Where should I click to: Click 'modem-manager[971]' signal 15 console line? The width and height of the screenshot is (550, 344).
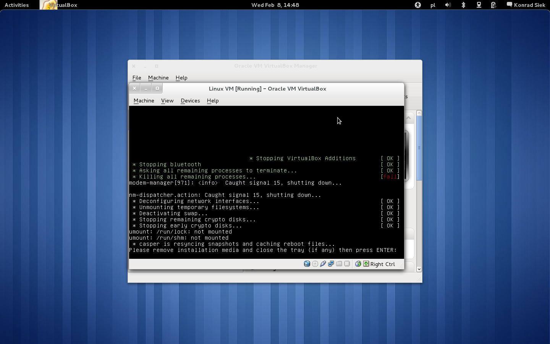click(235, 183)
